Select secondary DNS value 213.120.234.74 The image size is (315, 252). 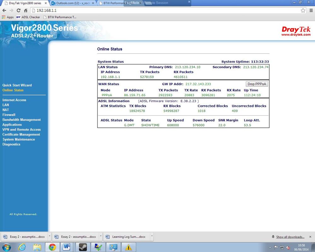[x=256, y=67]
